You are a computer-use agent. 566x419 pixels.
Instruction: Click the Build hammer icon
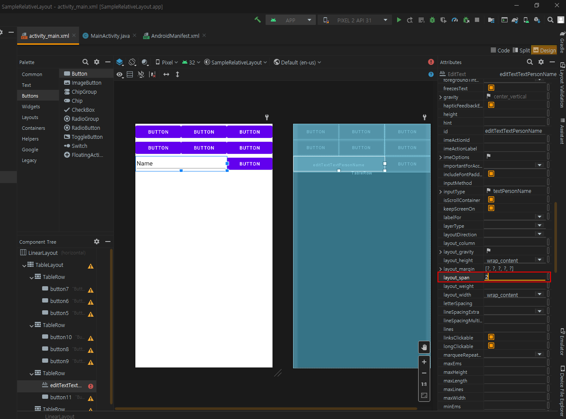[258, 20]
